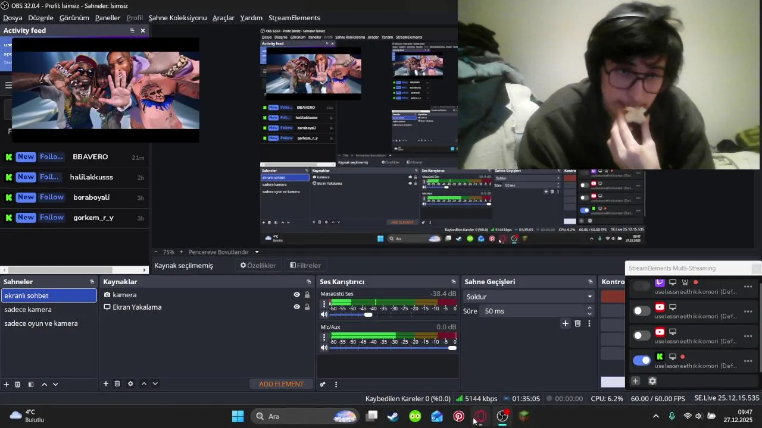
Task: Toggle visibility of the kamera source
Action: tap(296, 295)
